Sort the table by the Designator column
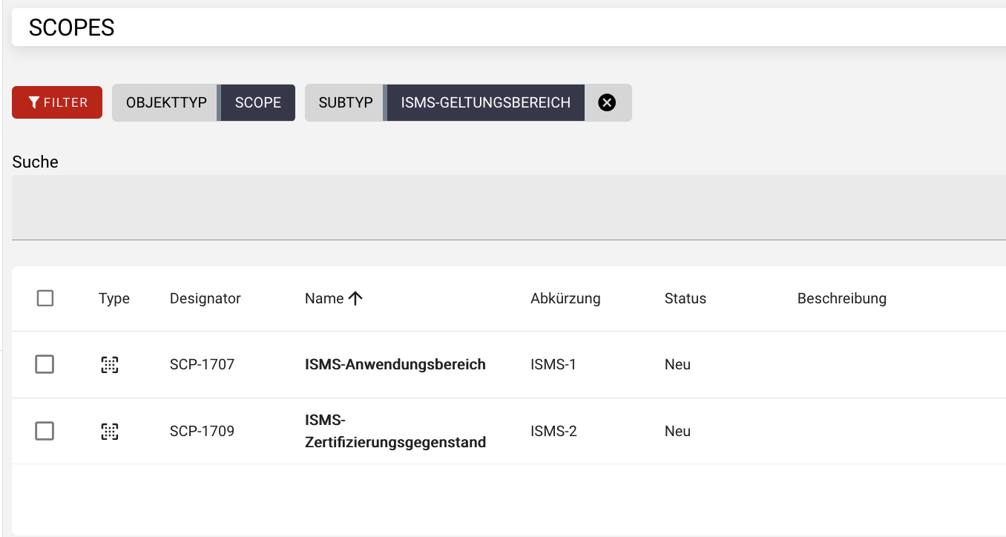 click(x=205, y=297)
